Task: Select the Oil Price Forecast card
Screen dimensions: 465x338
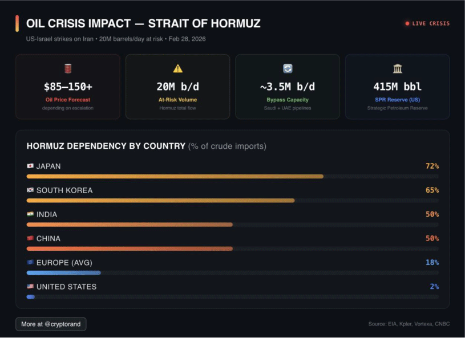Action: 68,87
